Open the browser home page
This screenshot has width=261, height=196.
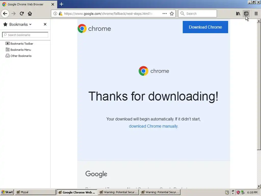[30, 14]
